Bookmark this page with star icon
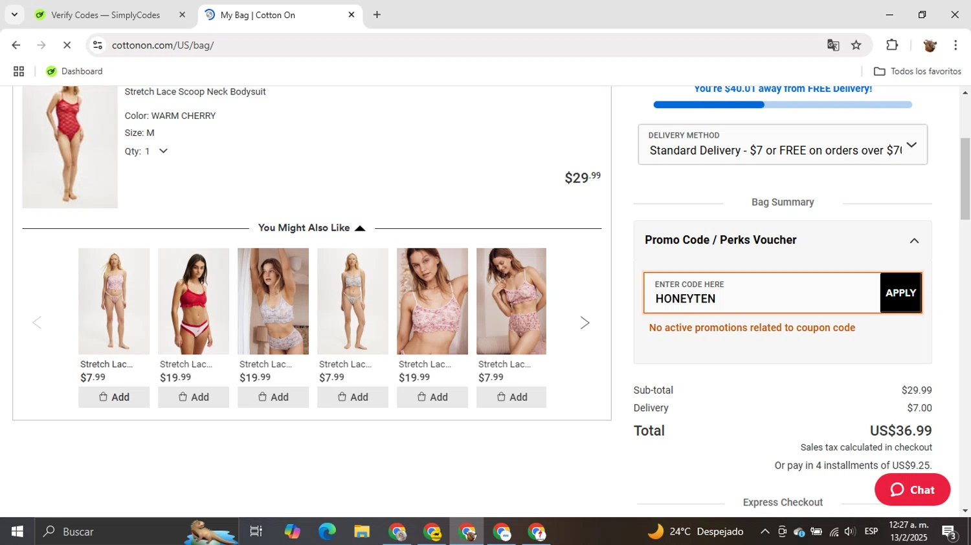The width and height of the screenshot is (971, 545). (x=856, y=45)
